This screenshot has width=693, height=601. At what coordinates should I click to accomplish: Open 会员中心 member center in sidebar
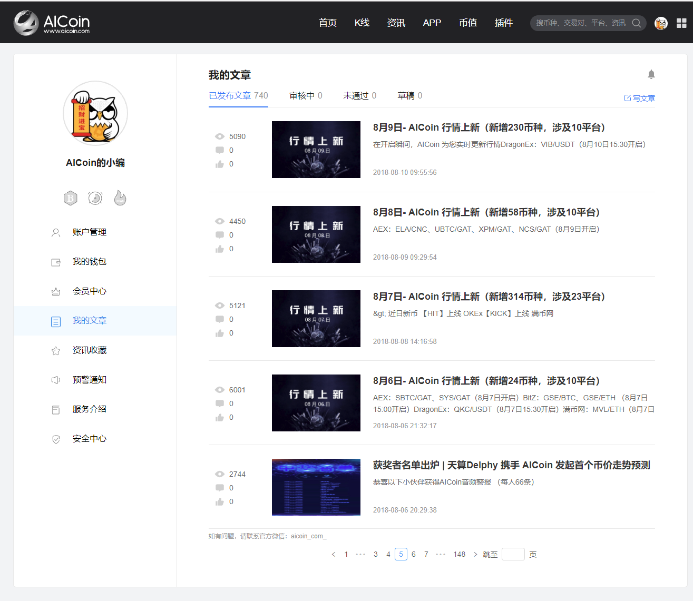[90, 290]
